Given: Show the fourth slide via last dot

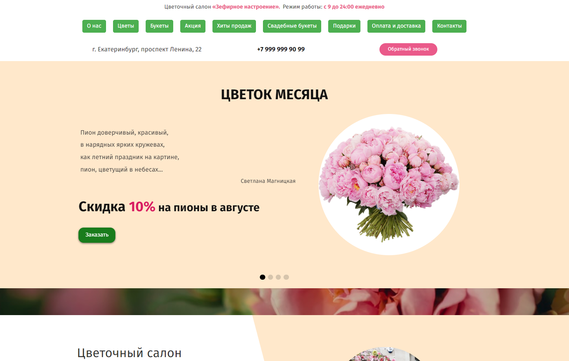Looking at the screenshot, I should 286,277.
